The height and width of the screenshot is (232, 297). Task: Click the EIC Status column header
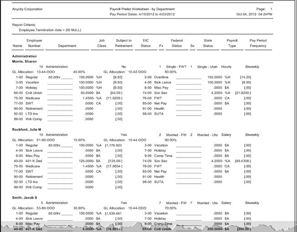click(x=146, y=43)
